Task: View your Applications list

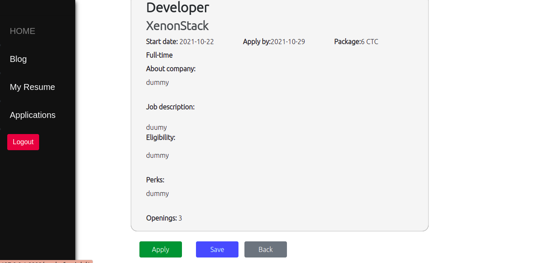Action: 32,115
